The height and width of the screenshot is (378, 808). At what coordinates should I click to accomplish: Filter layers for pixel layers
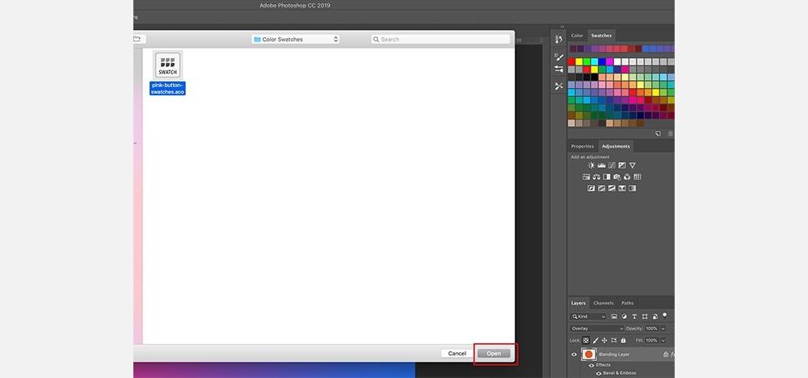point(614,316)
